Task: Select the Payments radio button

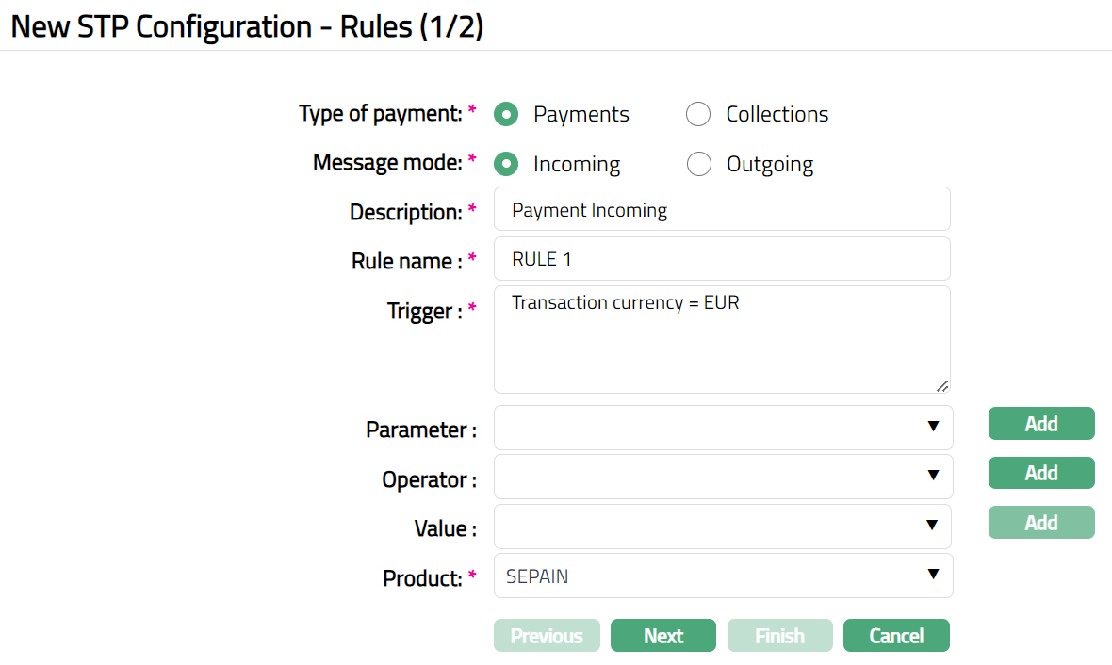Action: click(507, 114)
